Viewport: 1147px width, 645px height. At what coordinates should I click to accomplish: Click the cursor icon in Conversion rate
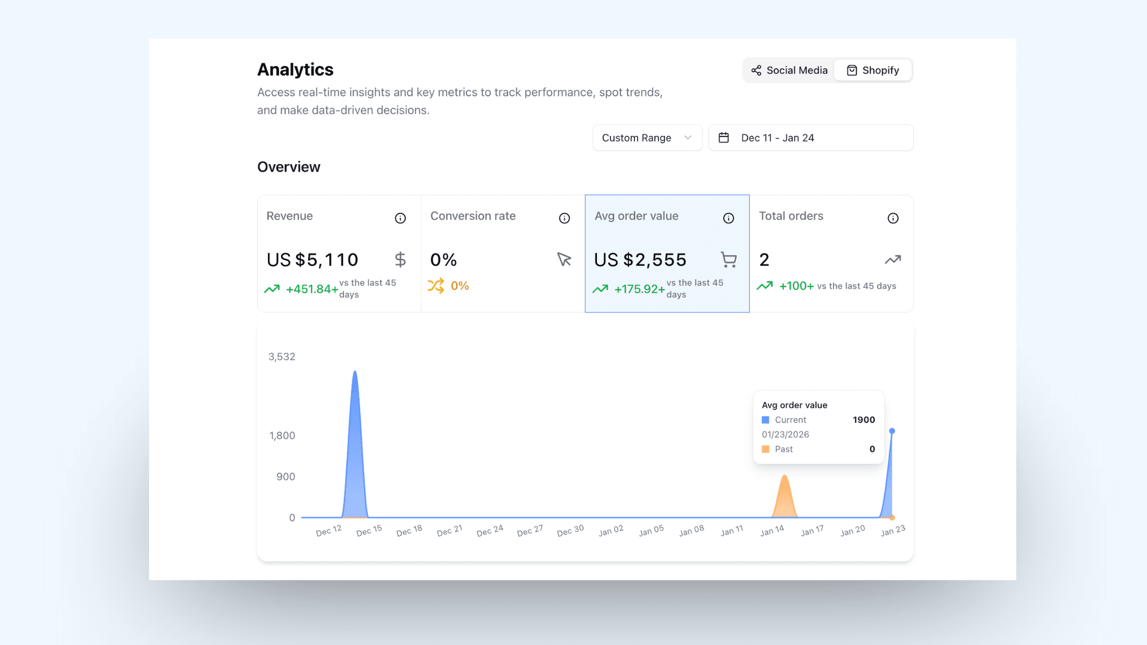tap(564, 259)
